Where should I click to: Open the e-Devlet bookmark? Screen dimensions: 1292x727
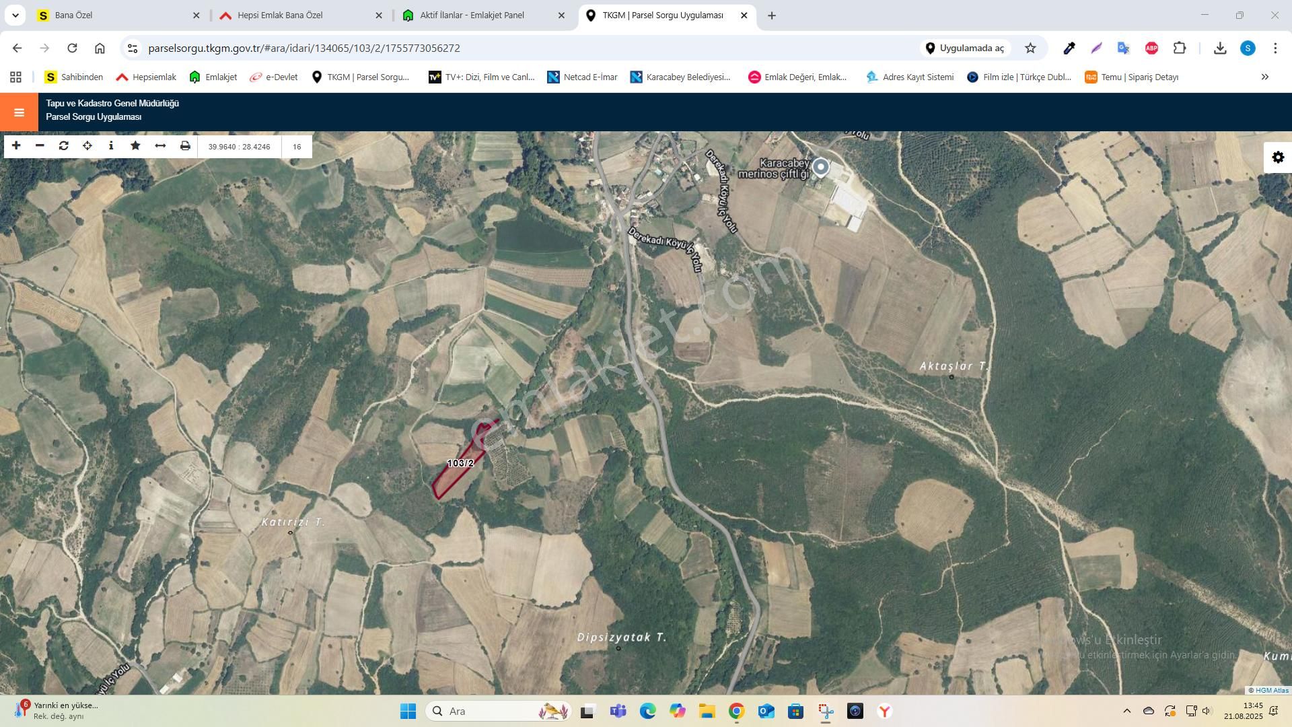point(273,77)
